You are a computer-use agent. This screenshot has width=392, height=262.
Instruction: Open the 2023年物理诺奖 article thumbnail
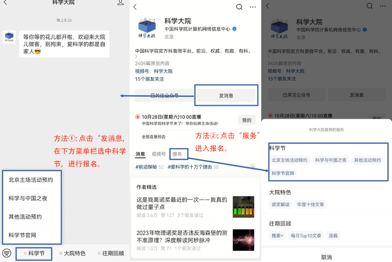click(244, 240)
